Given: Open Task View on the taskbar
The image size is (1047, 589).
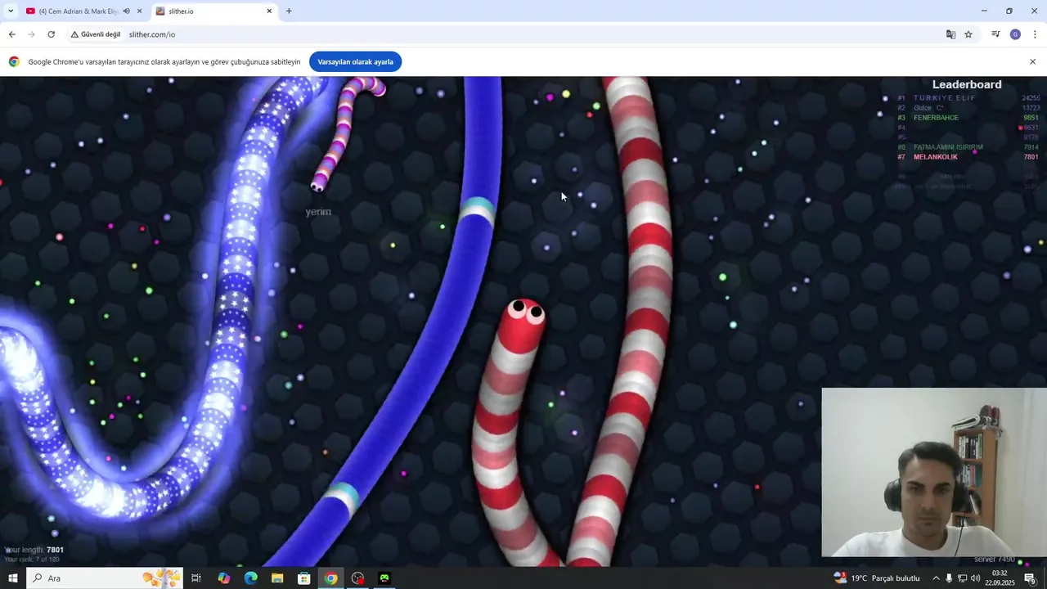Looking at the screenshot, I should (196, 578).
